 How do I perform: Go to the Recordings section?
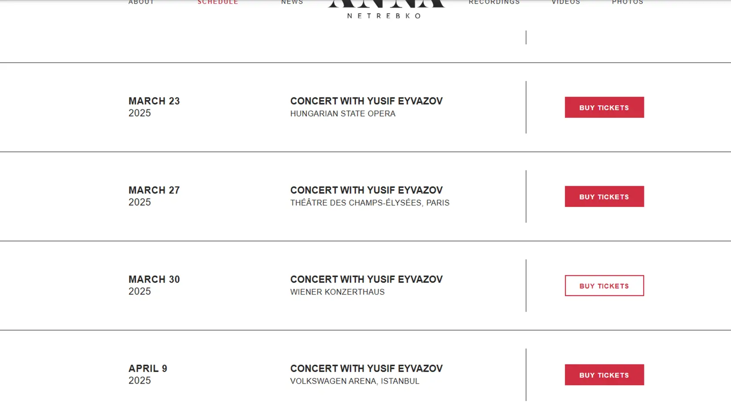point(494,2)
